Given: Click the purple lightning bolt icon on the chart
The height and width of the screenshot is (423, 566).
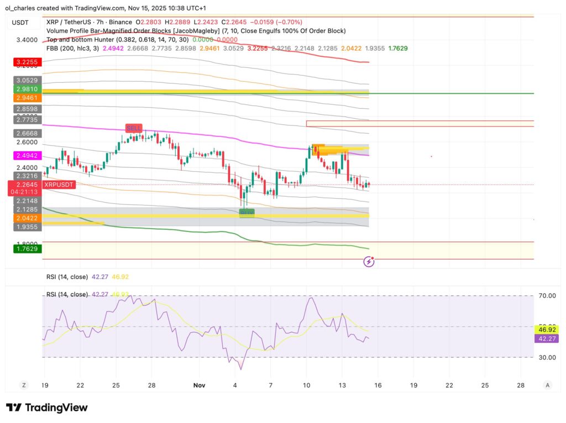Looking at the screenshot, I should click(x=369, y=261).
